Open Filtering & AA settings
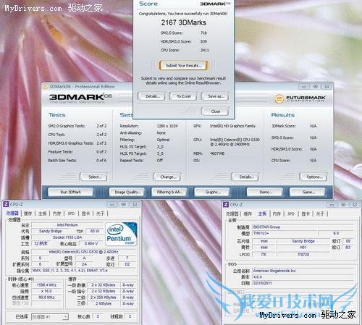 (x=169, y=192)
